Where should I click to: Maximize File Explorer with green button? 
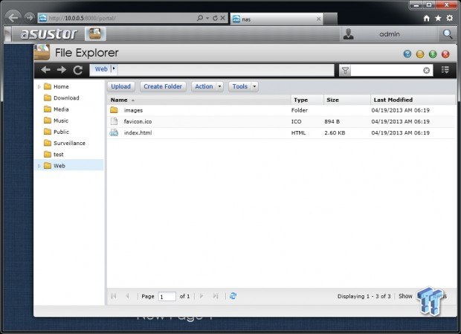tap(433, 54)
